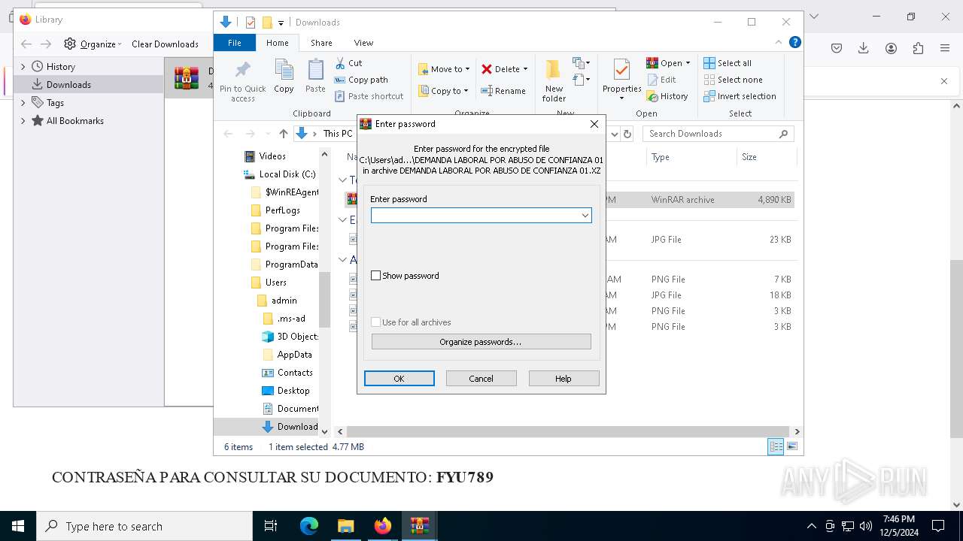Open the Copy to dropdown
The height and width of the screenshot is (541, 963).
click(444, 91)
